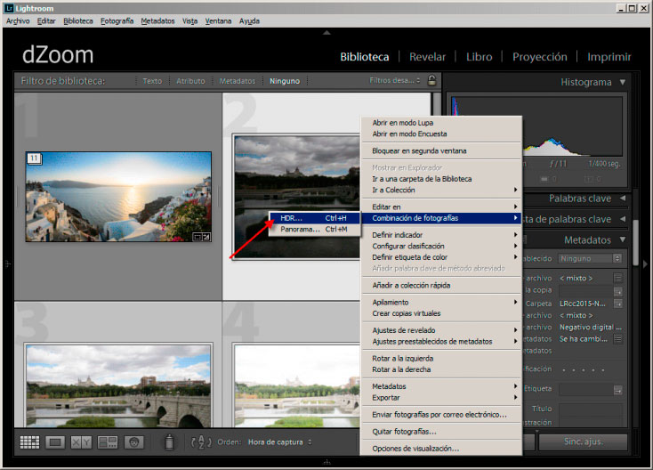Select Combinación de fotografías menu entry

(x=441, y=218)
